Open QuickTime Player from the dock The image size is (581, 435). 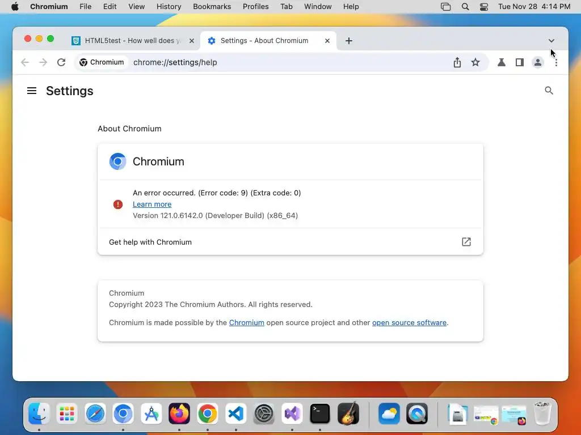click(417, 413)
